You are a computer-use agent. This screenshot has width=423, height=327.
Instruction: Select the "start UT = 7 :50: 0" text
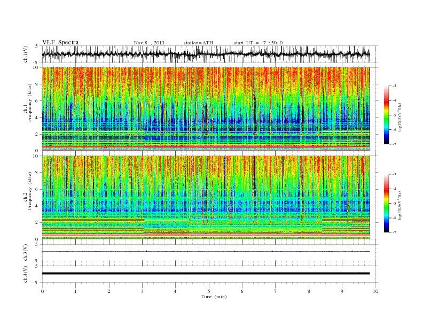point(258,43)
